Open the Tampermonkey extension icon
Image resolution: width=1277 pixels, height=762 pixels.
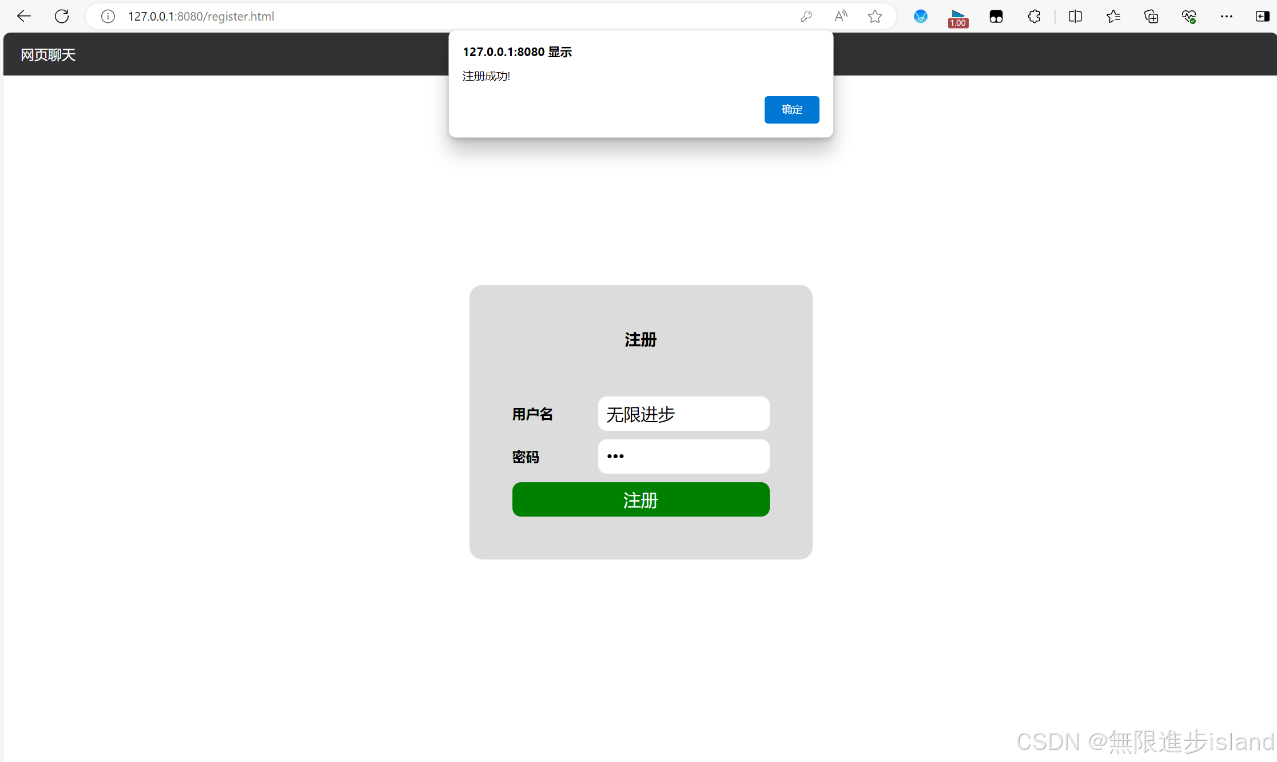click(996, 17)
